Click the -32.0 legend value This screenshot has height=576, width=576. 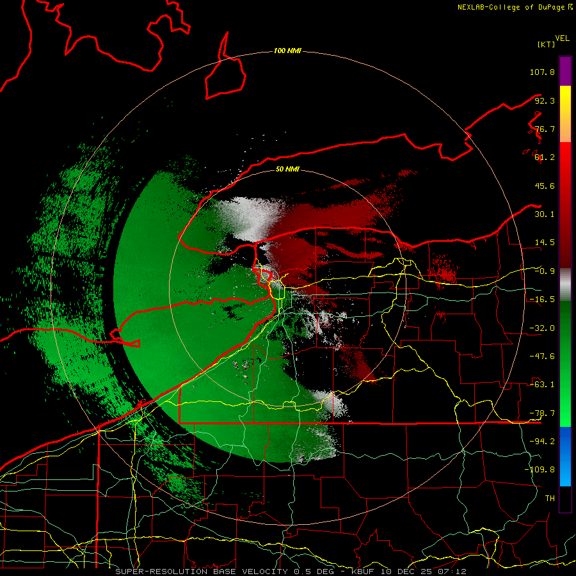pyautogui.click(x=542, y=328)
